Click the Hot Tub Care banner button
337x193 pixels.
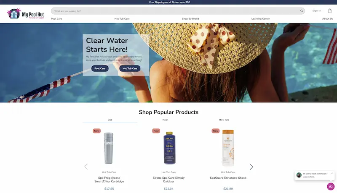[x=130, y=68]
